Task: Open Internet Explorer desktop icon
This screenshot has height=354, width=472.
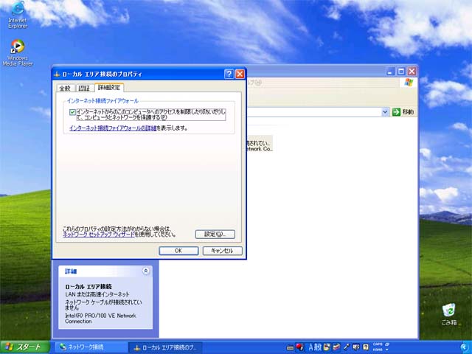Action: tap(18, 15)
